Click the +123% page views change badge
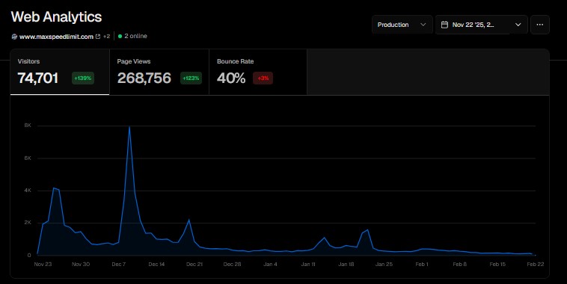The height and width of the screenshot is (284, 567). click(191, 78)
